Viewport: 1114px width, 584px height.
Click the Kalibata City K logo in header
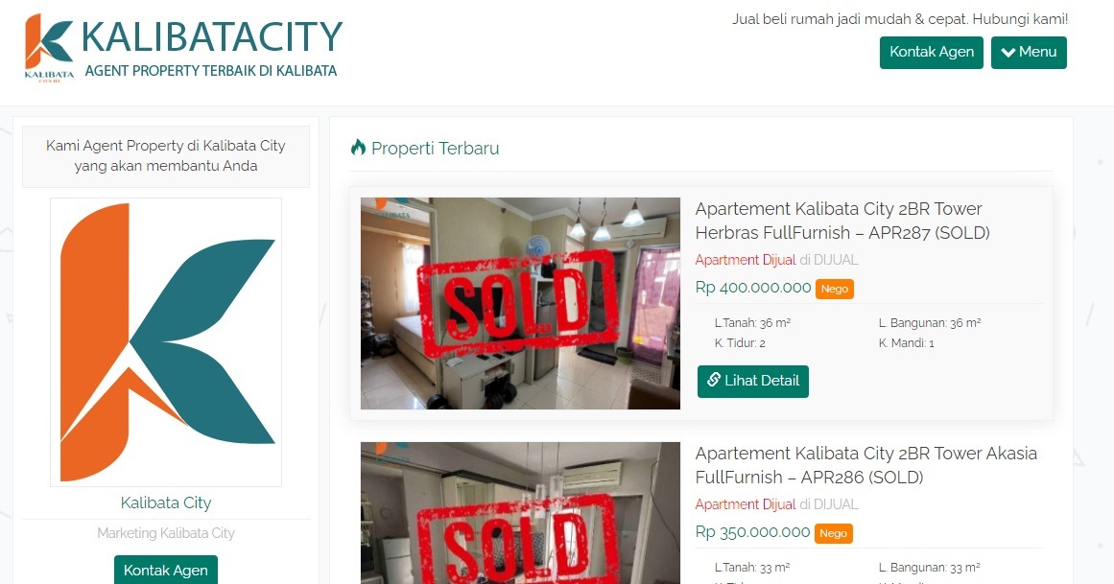point(49,48)
